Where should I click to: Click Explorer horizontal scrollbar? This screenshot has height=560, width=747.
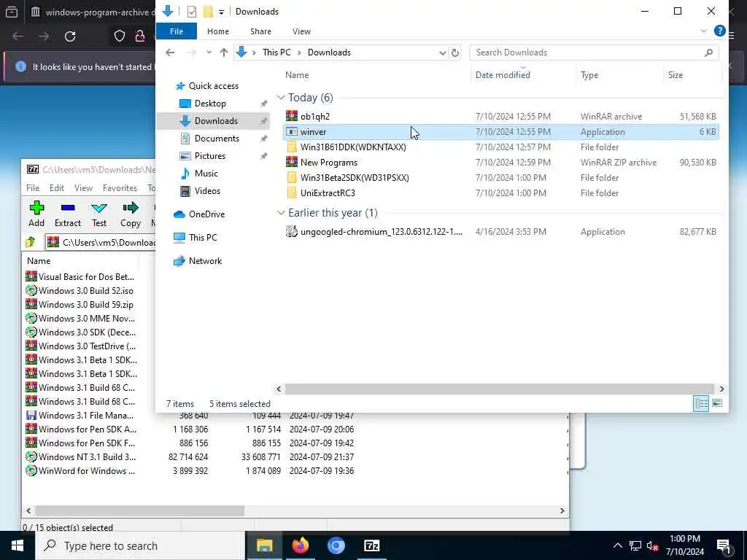point(499,389)
